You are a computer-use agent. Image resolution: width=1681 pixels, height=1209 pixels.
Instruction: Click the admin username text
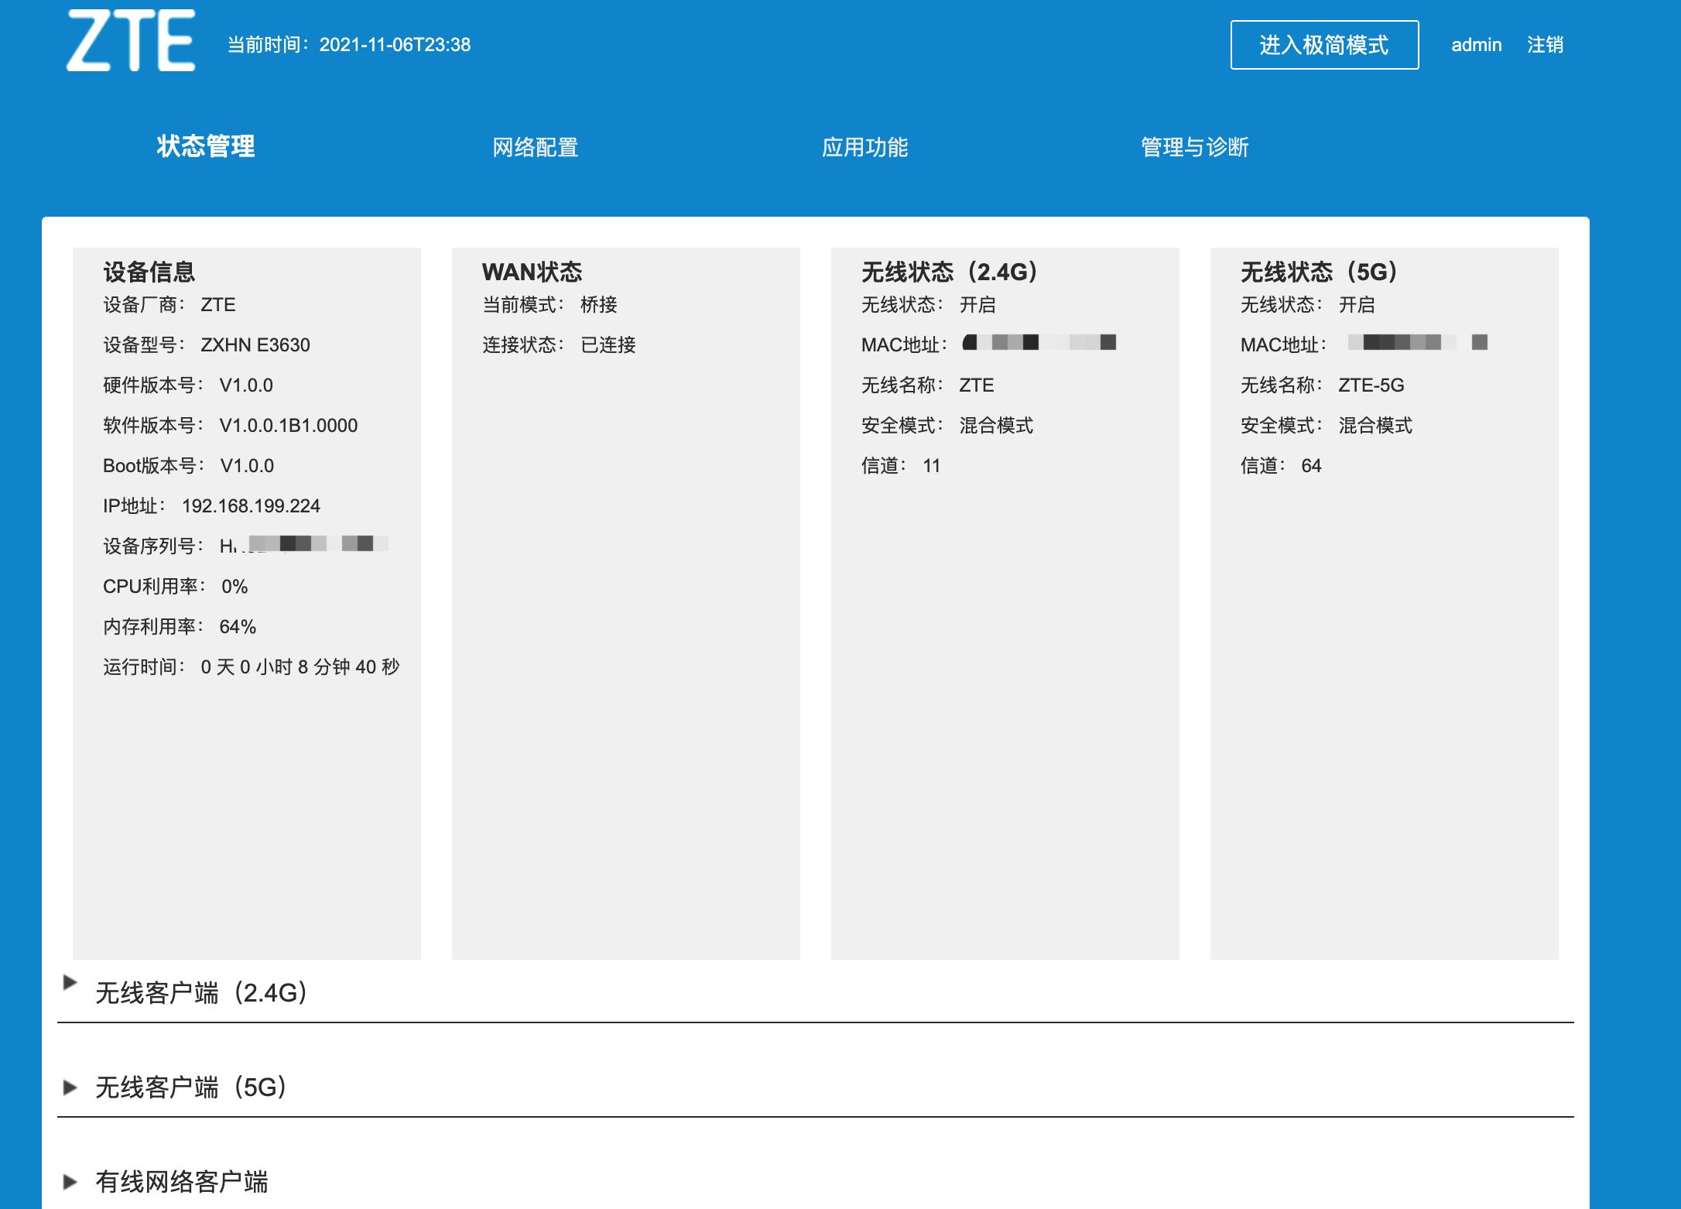tap(1475, 45)
